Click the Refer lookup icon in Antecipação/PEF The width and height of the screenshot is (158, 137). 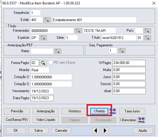(58, 51)
